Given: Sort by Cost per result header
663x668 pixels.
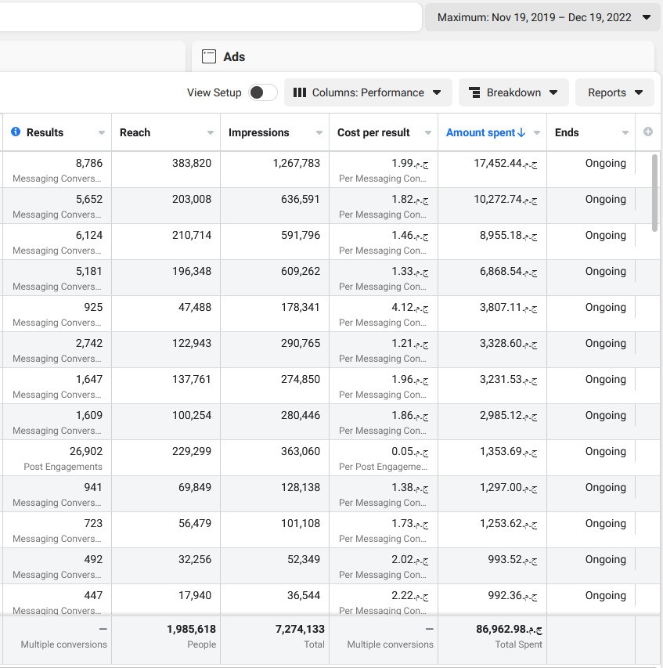Looking at the screenshot, I should point(373,132).
